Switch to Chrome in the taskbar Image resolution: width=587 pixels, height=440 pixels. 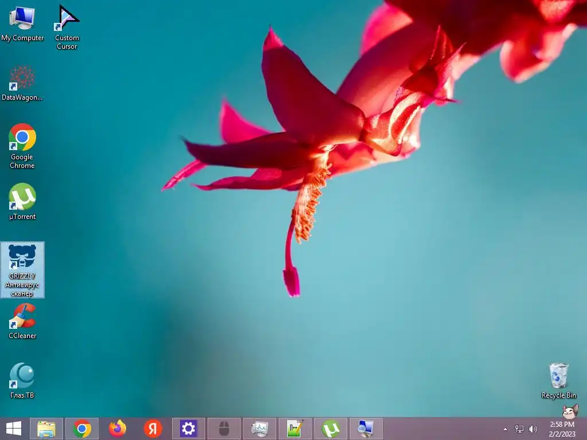point(82,429)
